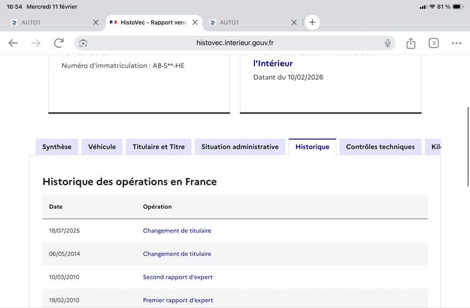This screenshot has height=308, width=470.
Task: Open the Synthèse tab
Action: click(57, 147)
